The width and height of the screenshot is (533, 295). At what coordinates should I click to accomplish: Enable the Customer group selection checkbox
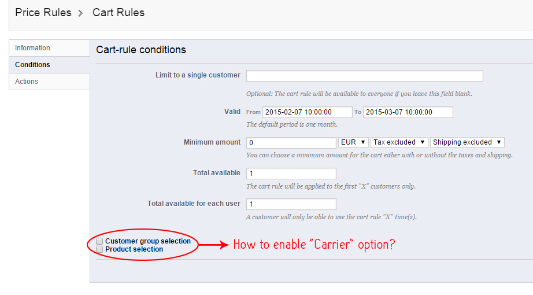point(100,241)
